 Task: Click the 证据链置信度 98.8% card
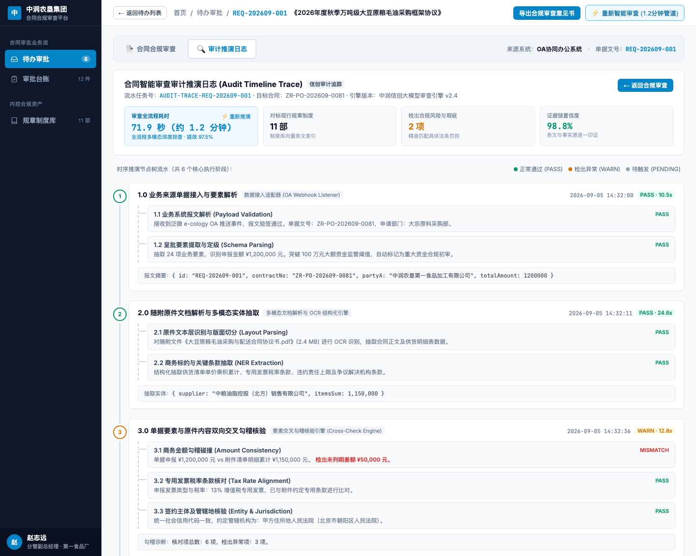click(607, 126)
